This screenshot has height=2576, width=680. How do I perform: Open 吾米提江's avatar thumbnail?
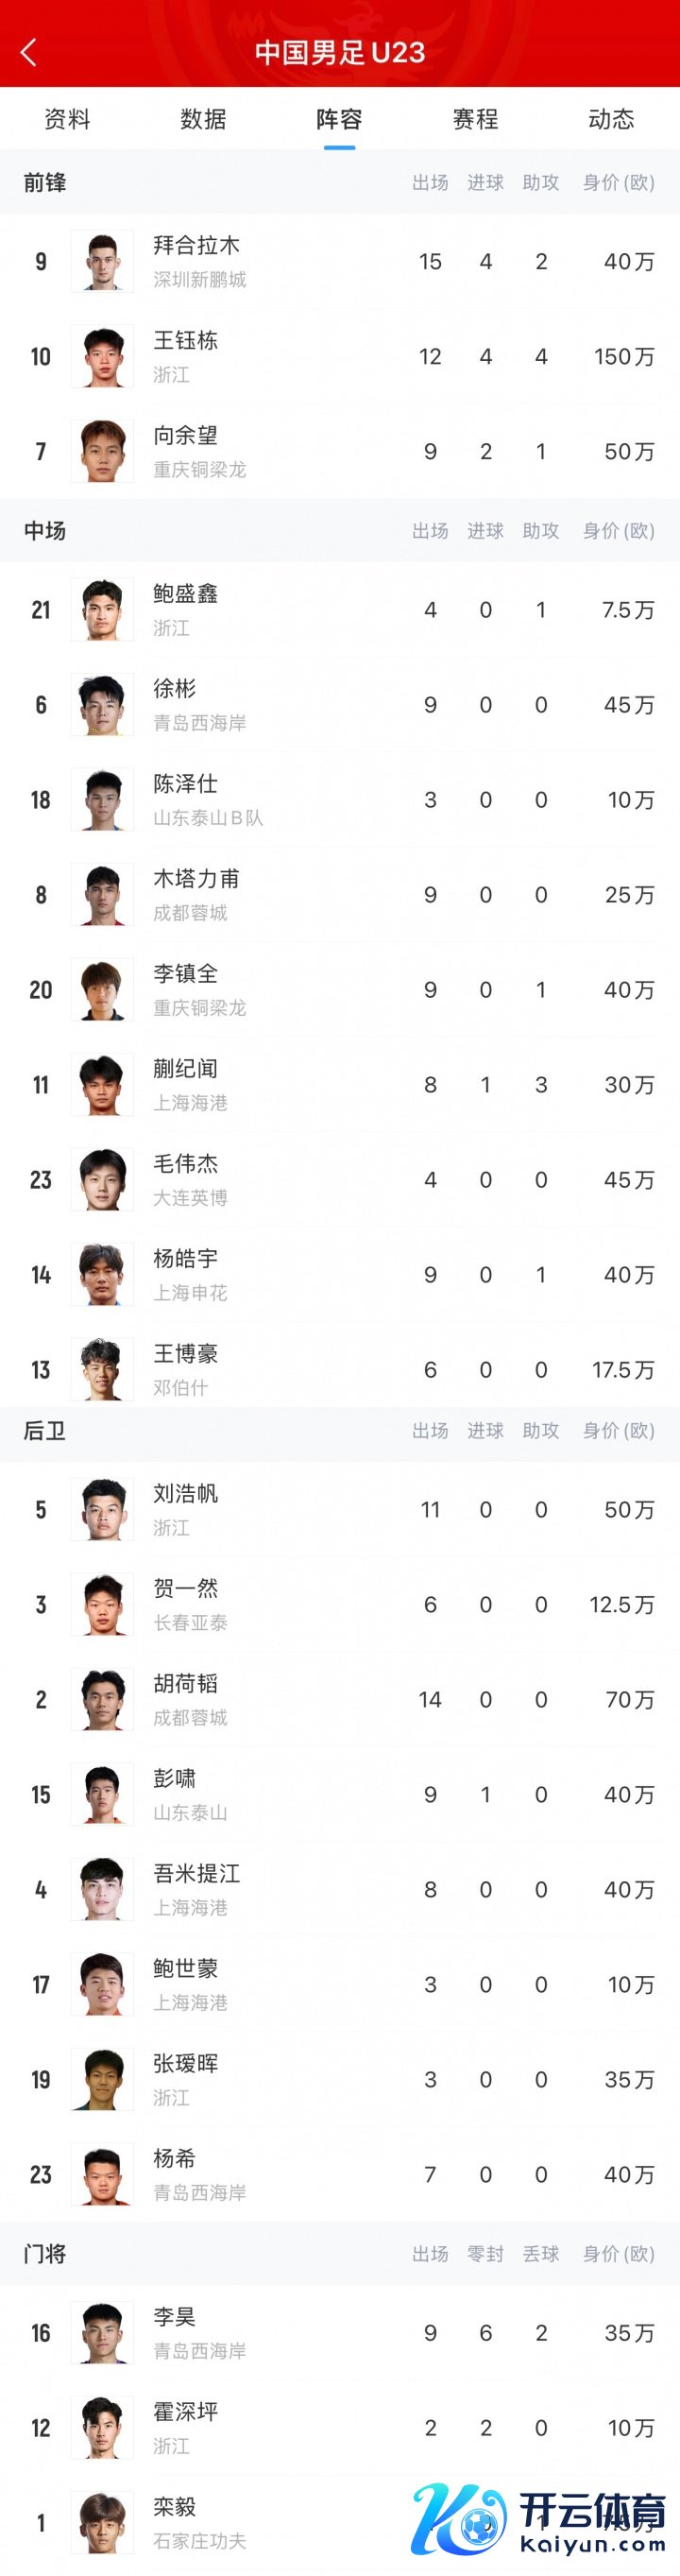[x=102, y=1890]
